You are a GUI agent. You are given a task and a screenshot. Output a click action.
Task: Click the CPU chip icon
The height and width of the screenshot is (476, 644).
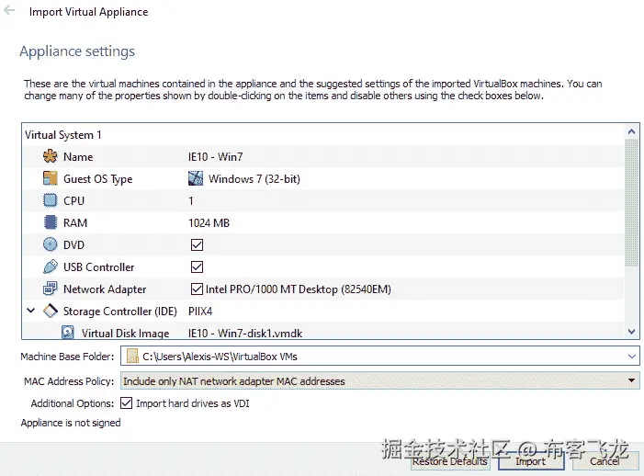[51, 200]
